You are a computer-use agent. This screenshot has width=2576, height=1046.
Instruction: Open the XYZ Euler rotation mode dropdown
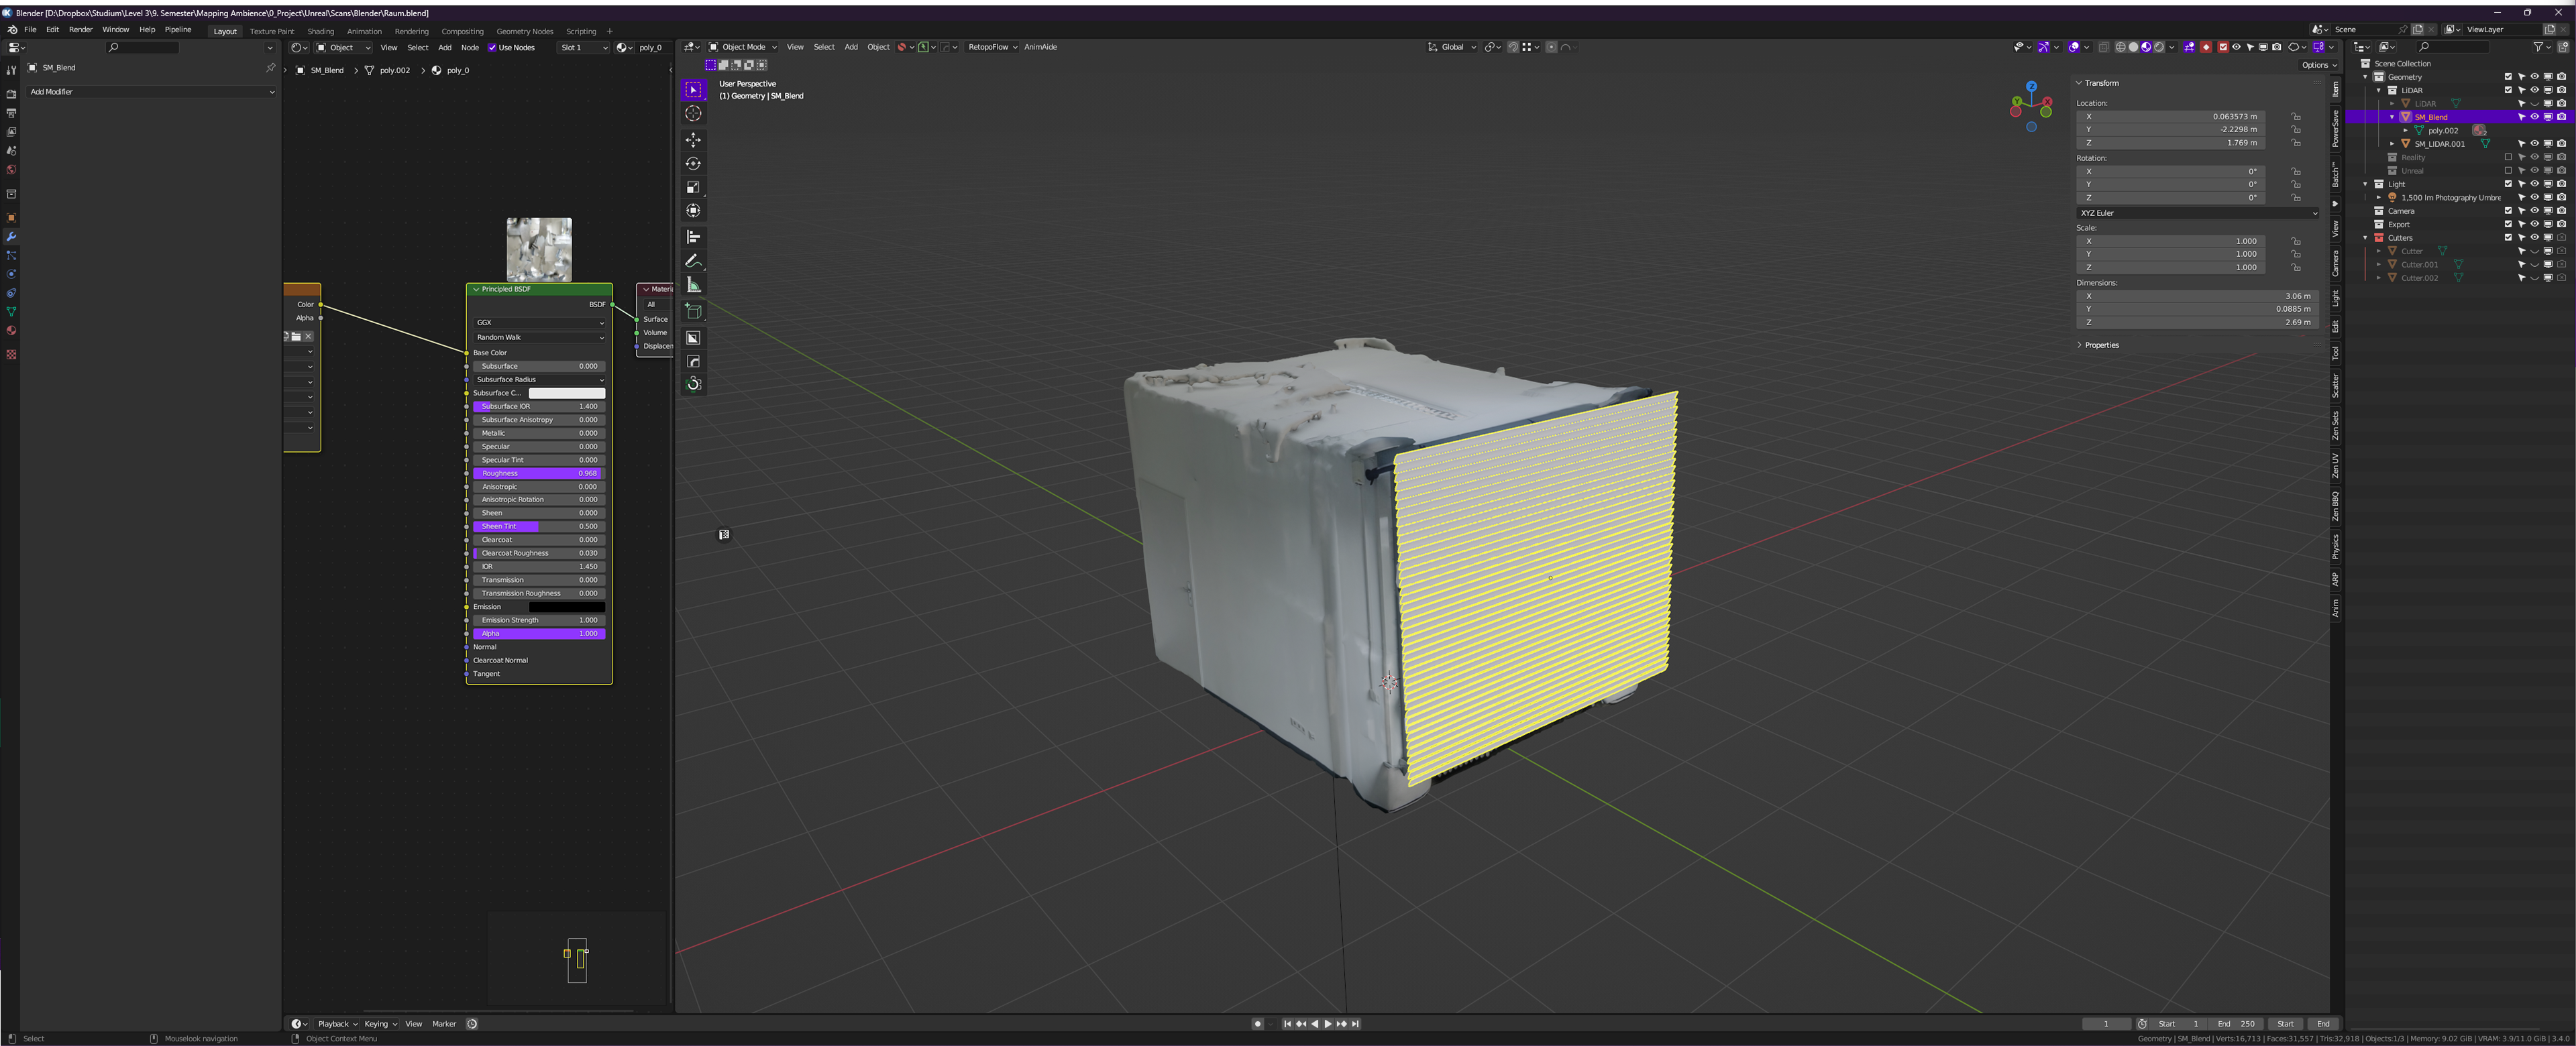[x=2197, y=213]
